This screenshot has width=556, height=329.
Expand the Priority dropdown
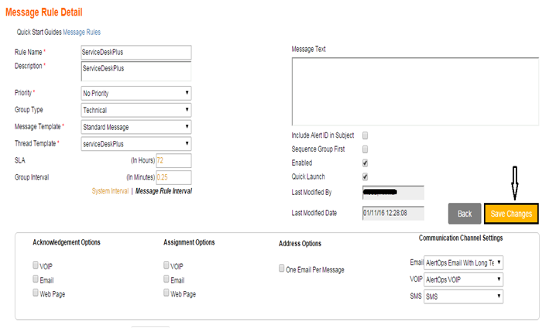[136, 93]
